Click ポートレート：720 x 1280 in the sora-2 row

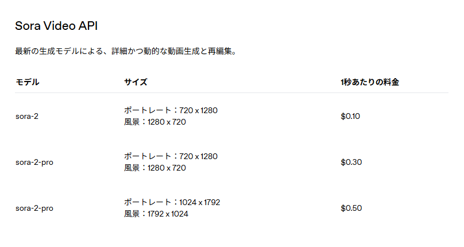pos(171,110)
